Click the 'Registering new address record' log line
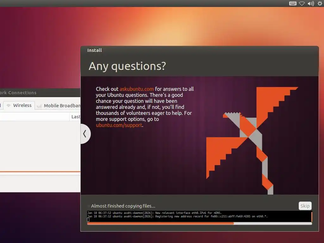The height and width of the screenshot is (243, 324). pos(177,216)
